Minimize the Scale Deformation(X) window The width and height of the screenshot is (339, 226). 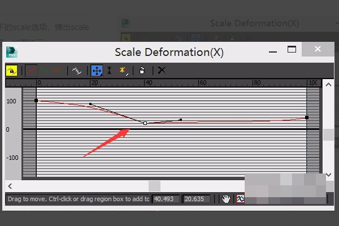273,51
